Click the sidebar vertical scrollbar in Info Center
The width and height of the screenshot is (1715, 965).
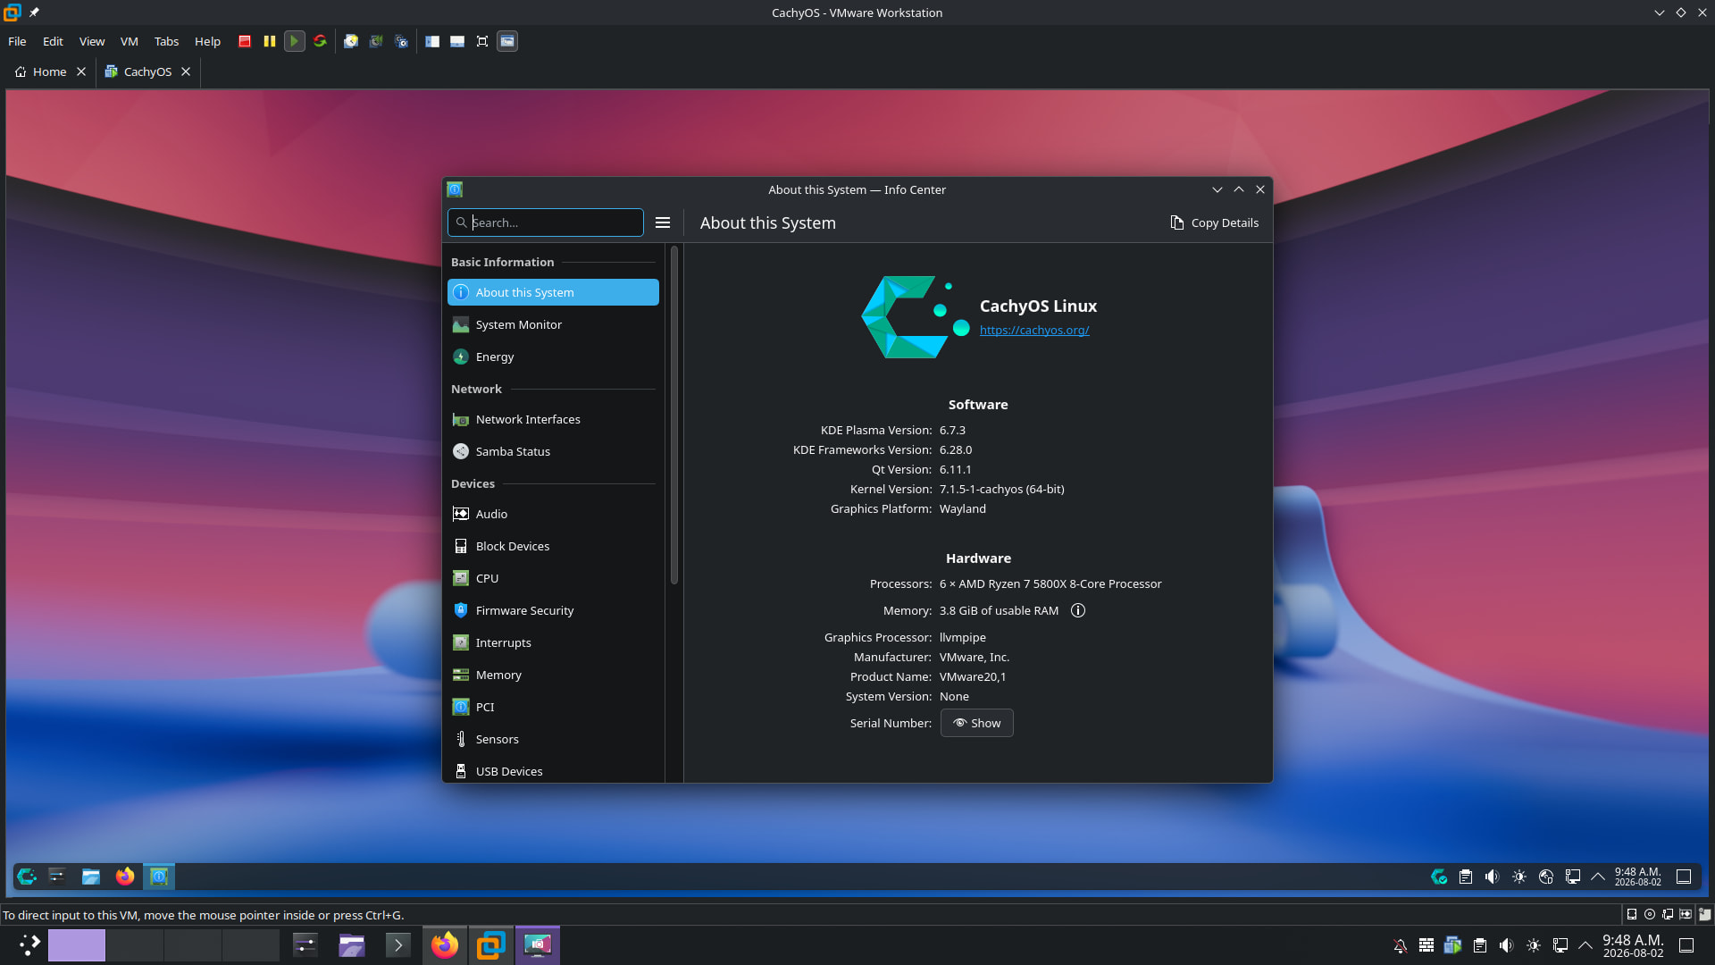pyautogui.click(x=674, y=415)
